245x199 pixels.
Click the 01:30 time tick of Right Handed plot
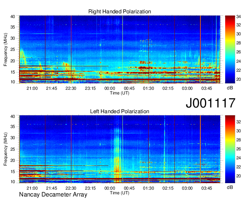pyautogui.click(x=148, y=88)
